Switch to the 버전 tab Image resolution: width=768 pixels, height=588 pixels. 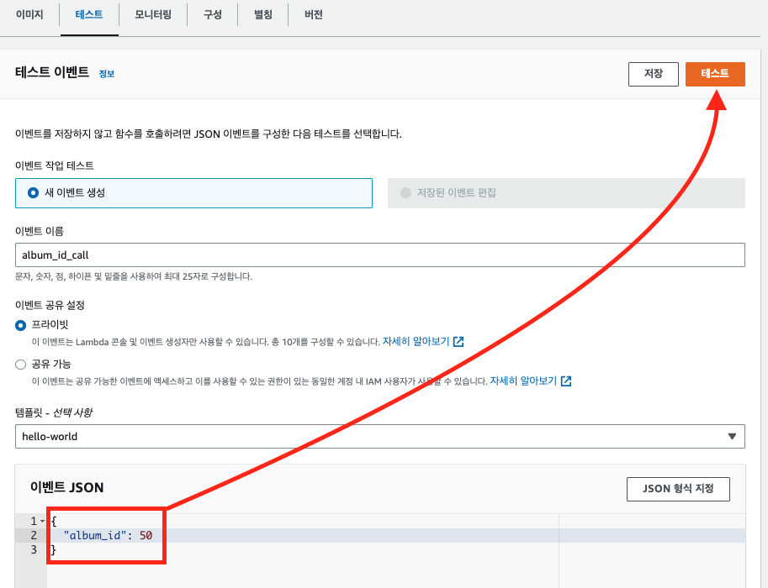click(x=314, y=14)
